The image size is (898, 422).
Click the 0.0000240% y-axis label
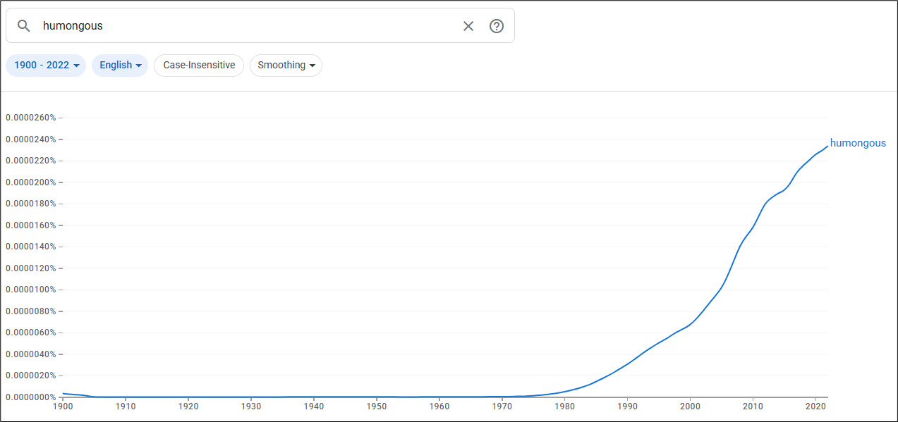30,139
